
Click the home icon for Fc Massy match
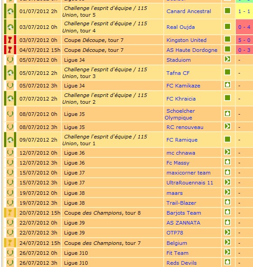click(x=227, y=162)
